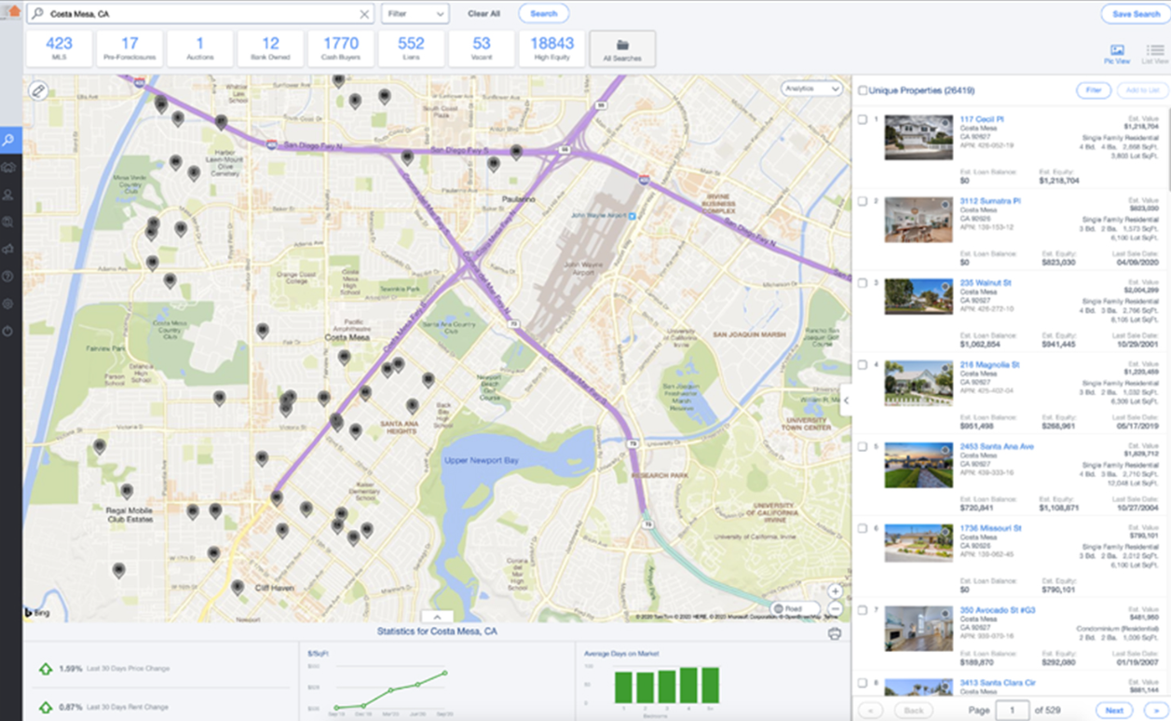Click the map zoom-in plus control
The image size is (1171, 721).
[837, 591]
